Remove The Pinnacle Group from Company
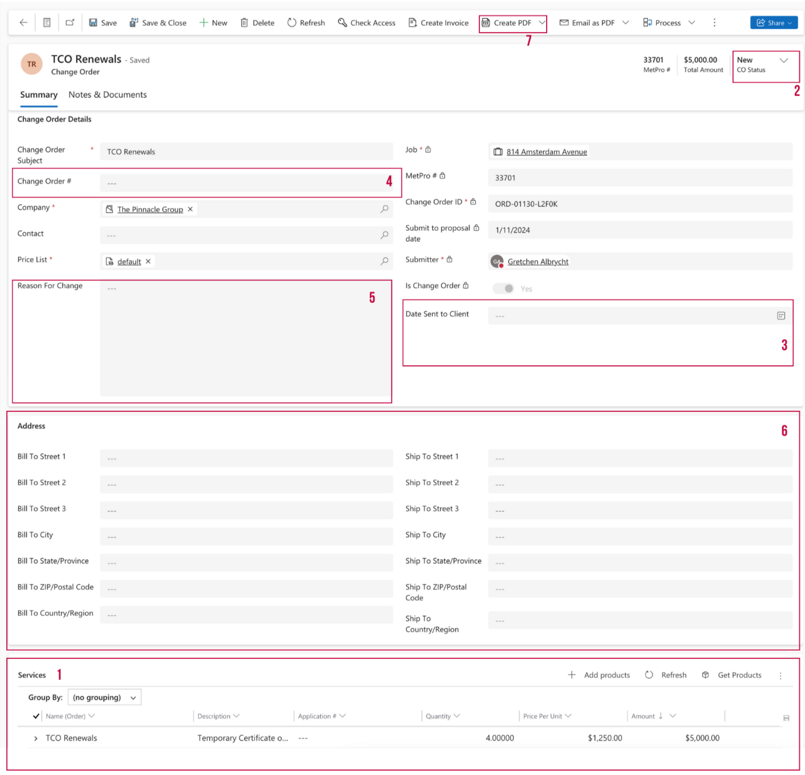Image resolution: width=805 pixels, height=775 pixels. 190,209
